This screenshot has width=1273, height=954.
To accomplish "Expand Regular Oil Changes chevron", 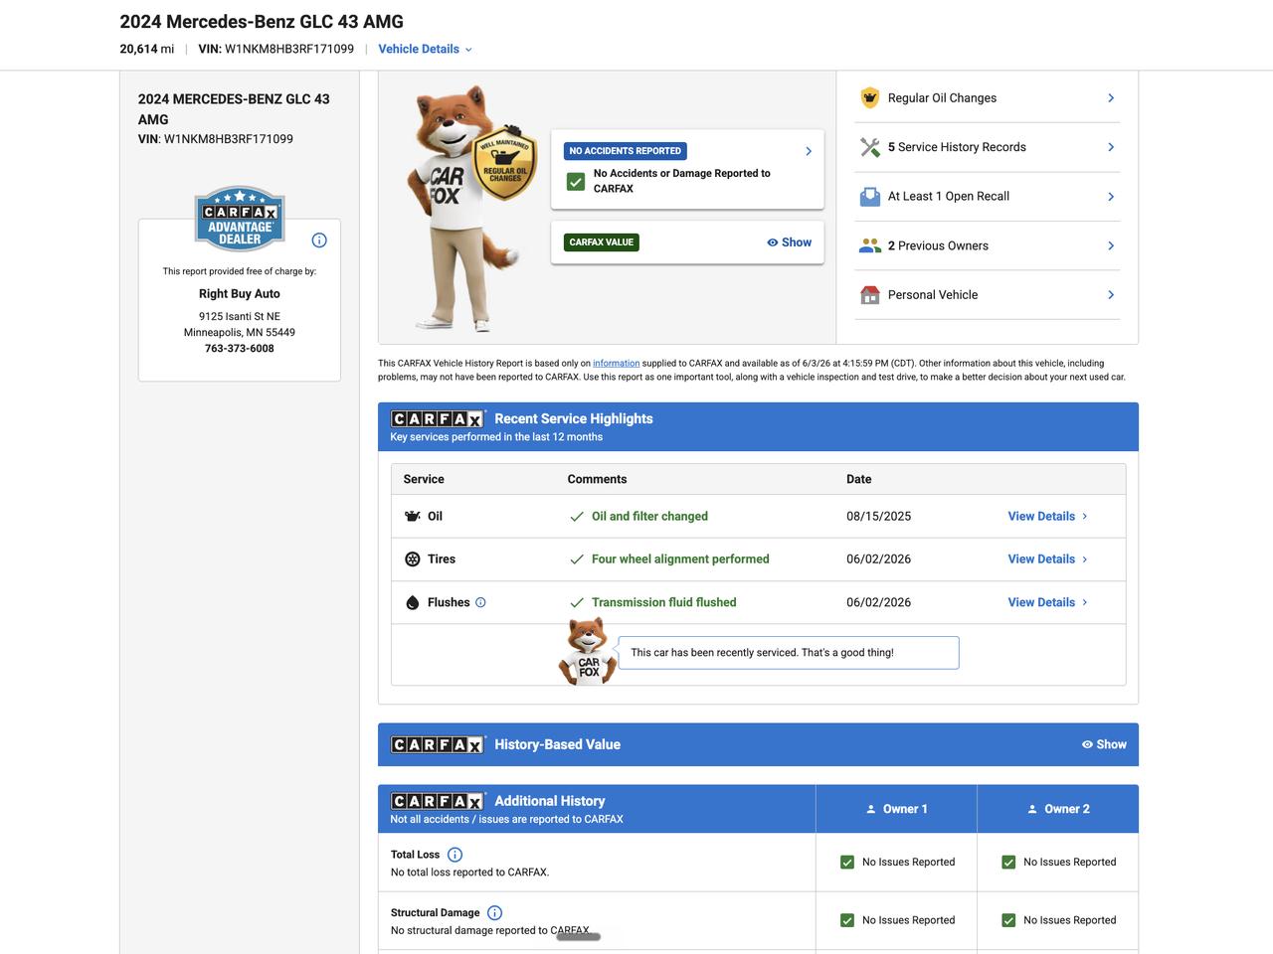I will pos(1111,98).
